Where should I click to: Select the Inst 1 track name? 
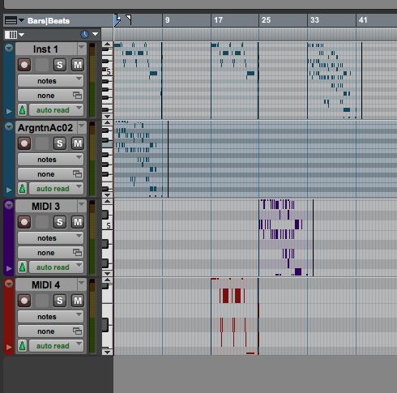pyautogui.click(x=45, y=49)
